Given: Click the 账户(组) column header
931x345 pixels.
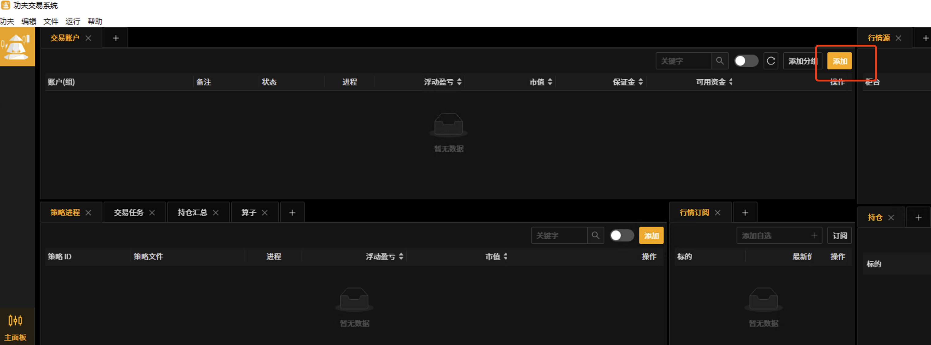Looking at the screenshot, I should [x=61, y=82].
